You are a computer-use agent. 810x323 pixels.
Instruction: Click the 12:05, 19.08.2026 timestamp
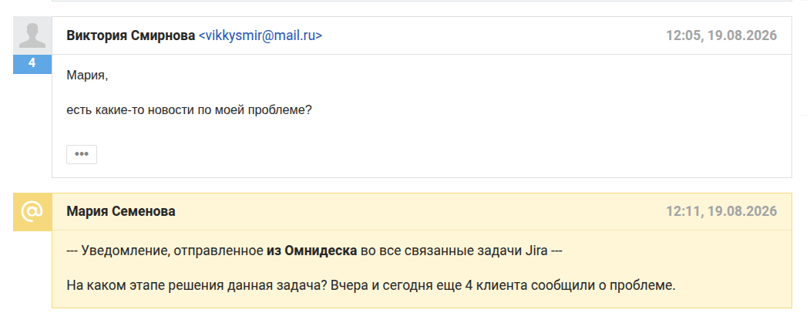point(721,35)
